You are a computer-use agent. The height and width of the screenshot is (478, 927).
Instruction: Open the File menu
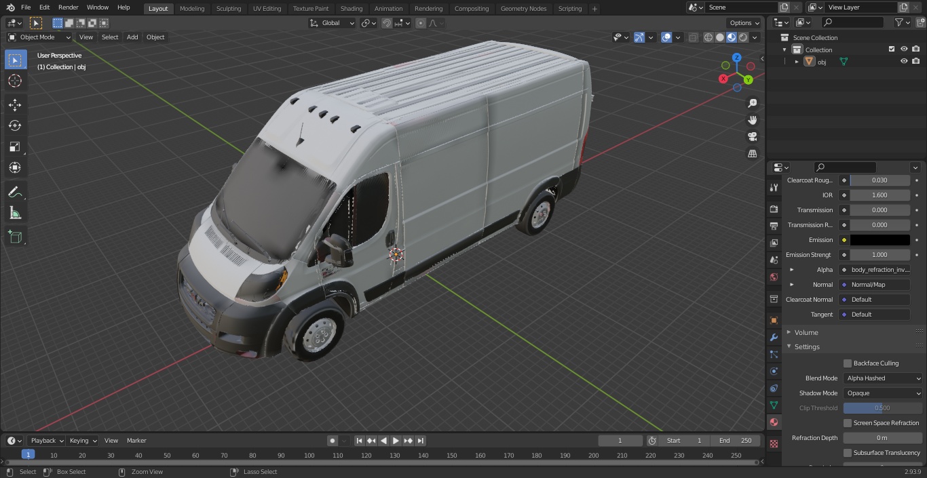pos(26,7)
